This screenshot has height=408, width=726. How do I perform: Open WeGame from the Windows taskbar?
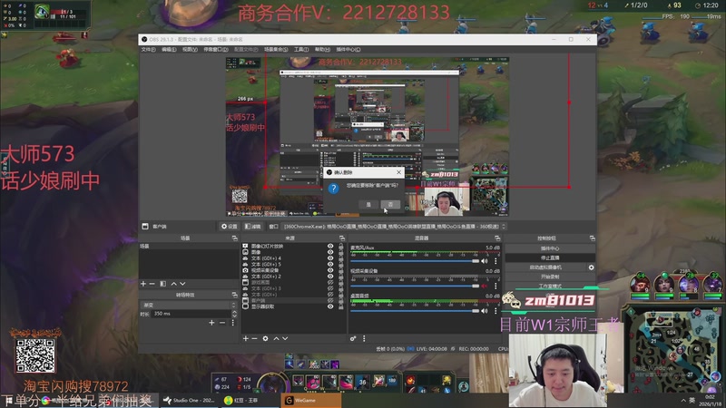tap(310, 401)
